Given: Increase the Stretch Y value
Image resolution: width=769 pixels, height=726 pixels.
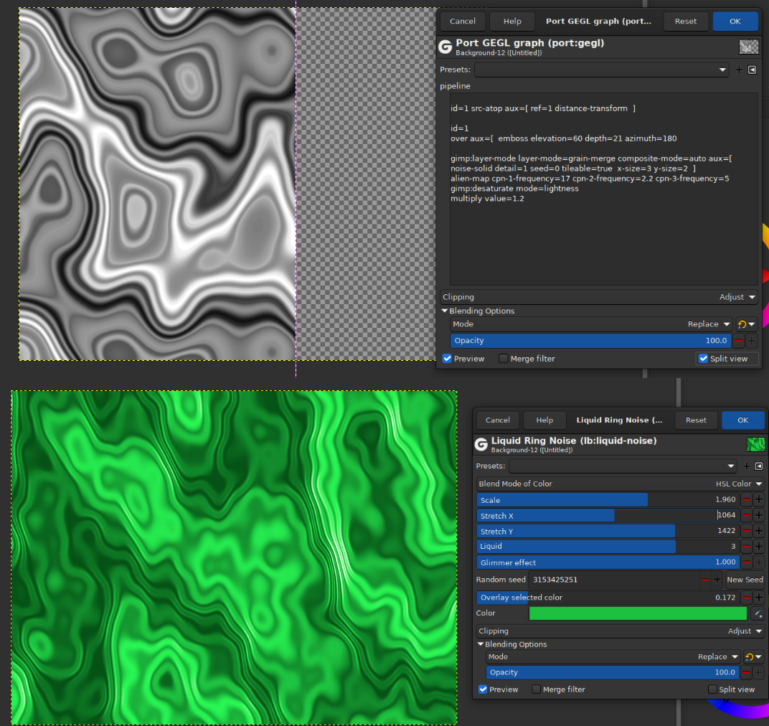Looking at the screenshot, I should point(759,532).
